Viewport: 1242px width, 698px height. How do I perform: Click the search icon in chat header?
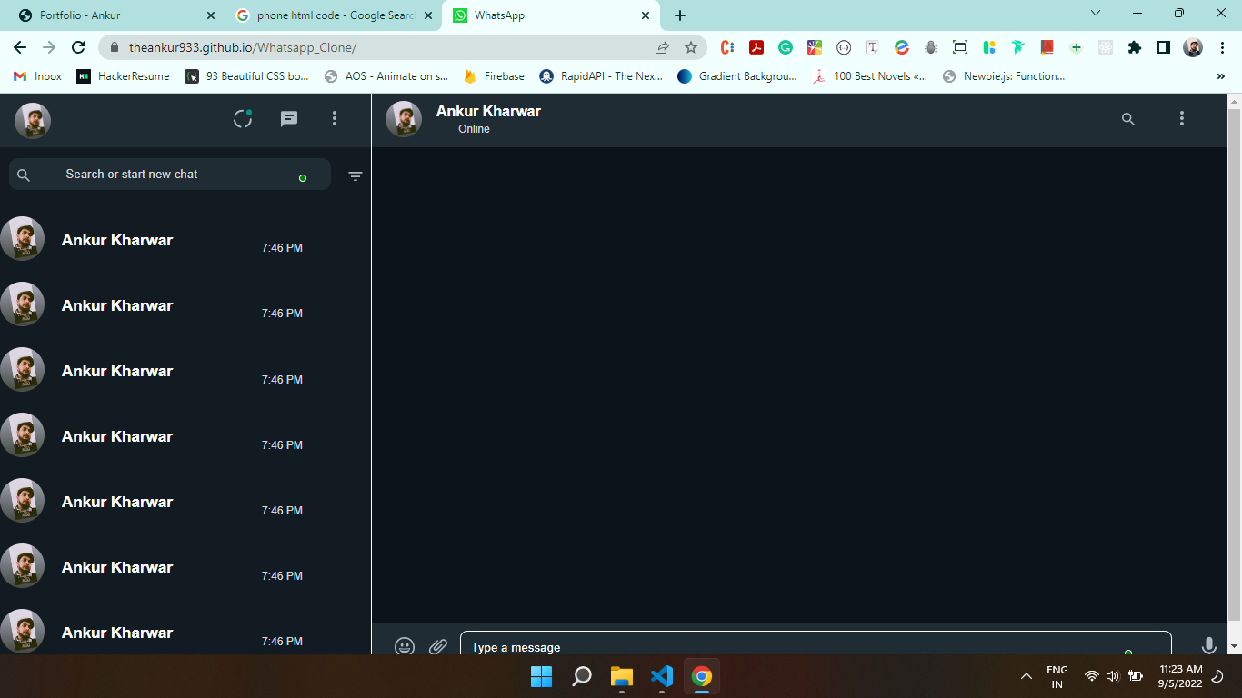(x=1128, y=119)
